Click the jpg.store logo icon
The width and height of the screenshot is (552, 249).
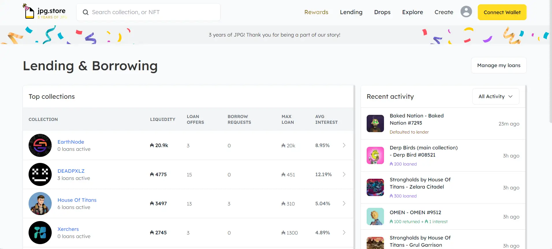tap(29, 12)
